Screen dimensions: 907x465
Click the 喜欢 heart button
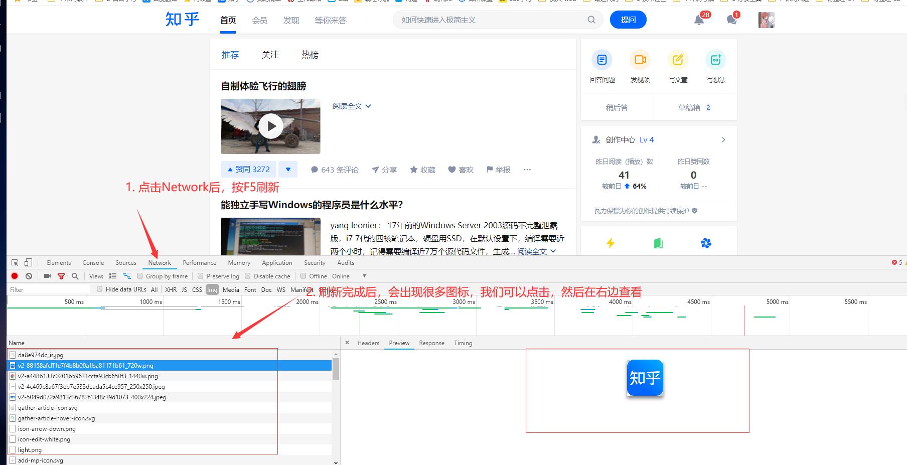[x=461, y=170]
